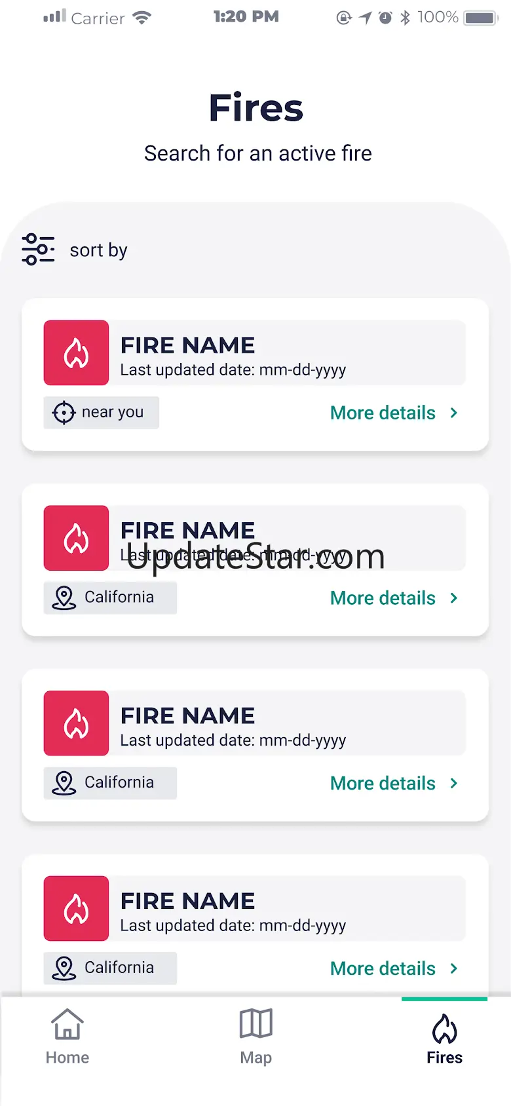Tap the flame icon on fourth fire card

pos(76,909)
